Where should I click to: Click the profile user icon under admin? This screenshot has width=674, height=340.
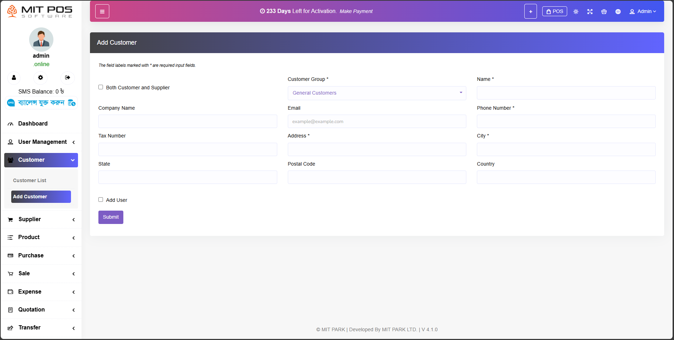(14, 78)
